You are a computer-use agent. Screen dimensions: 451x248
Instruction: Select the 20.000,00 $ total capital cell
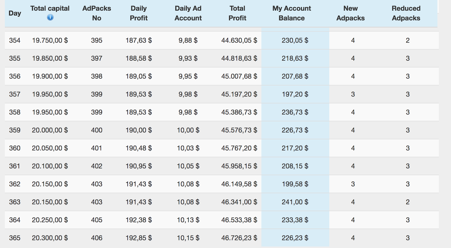pyautogui.click(x=50, y=130)
